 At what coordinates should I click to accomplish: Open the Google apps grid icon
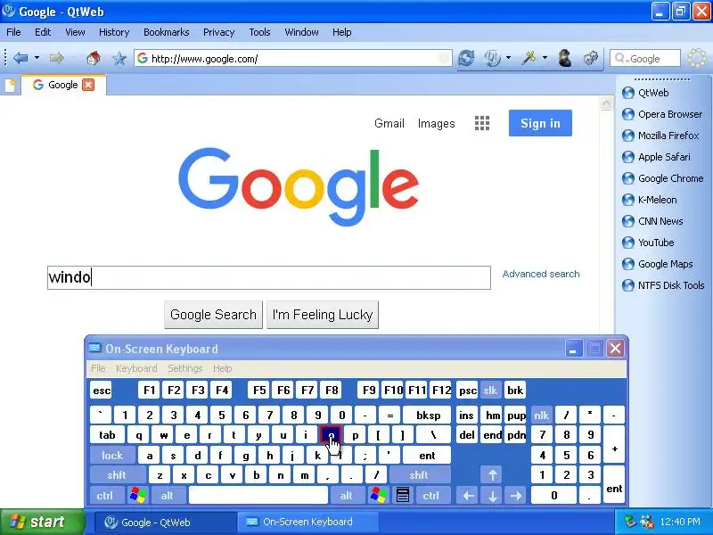coord(482,123)
